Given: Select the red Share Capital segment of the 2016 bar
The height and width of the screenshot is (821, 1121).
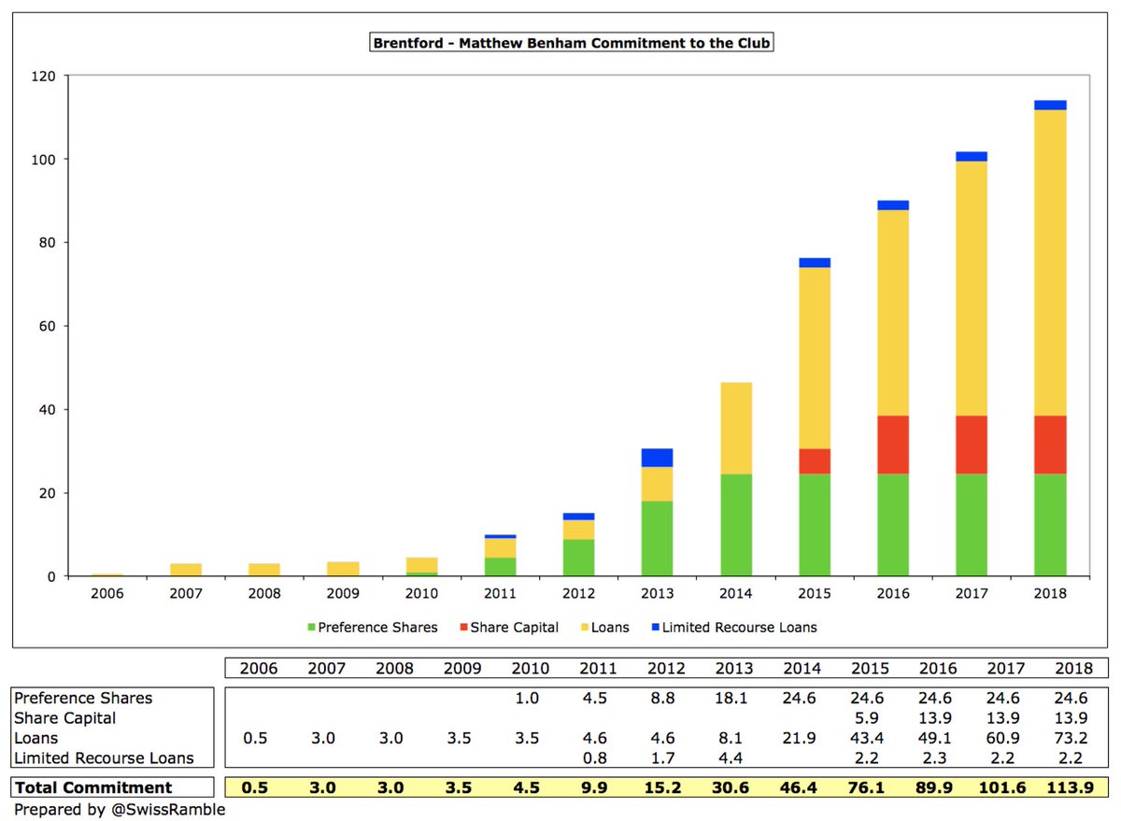Looking at the screenshot, I should coord(893,445).
